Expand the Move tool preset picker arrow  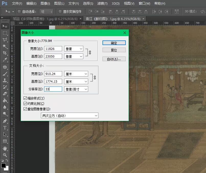coord(13,12)
